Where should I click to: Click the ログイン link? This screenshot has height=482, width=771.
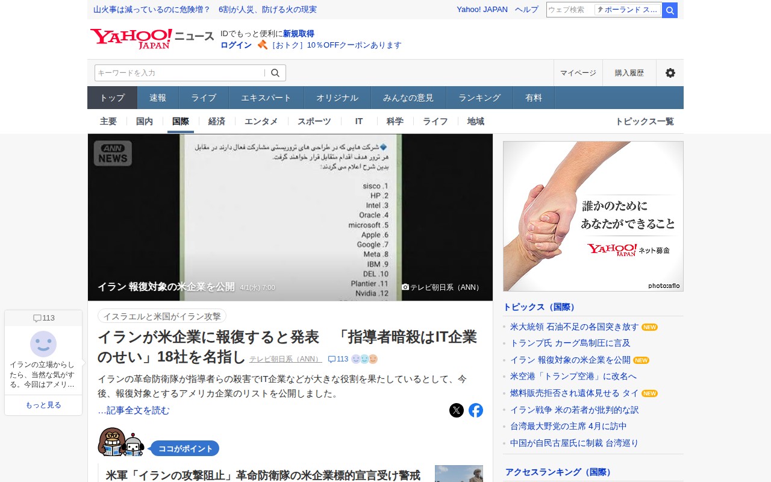tap(236, 45)
